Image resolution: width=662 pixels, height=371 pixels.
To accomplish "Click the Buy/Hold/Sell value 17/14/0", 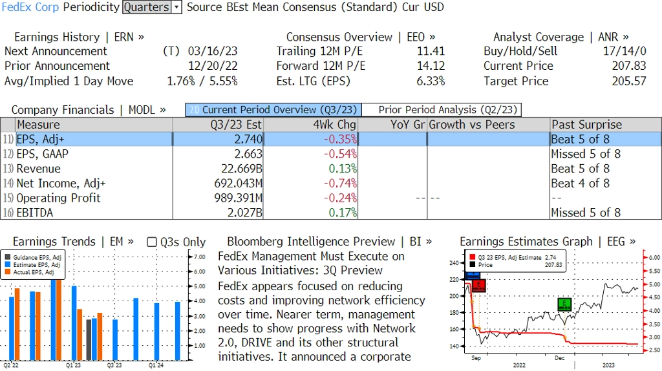I will coord(625,51).
